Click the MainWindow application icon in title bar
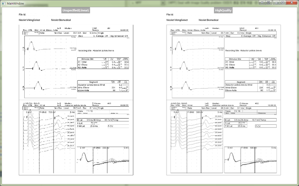 click(x=4, y=3)
